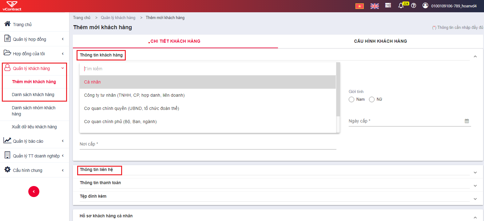Screen dimensions: 484x221
Task: Expand Tệp đính kèm section
Action: pyautogui.click(x=475, y=199)
